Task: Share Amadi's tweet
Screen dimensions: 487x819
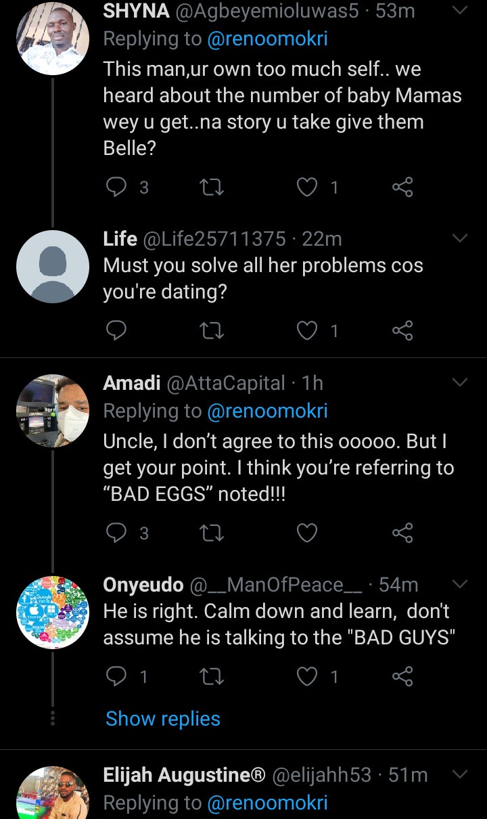Action: tap(402, 533)
